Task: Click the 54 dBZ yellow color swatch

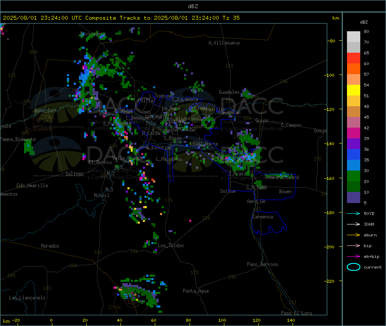Action: (x=353, y=90)
